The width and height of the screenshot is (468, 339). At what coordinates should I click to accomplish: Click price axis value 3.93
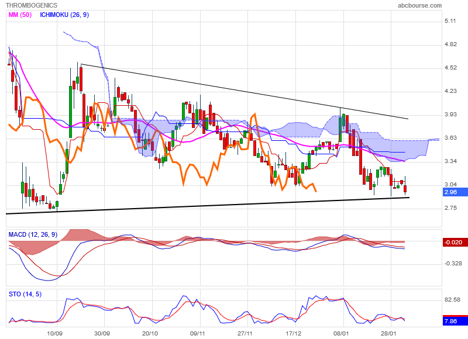tap(450, 115)
